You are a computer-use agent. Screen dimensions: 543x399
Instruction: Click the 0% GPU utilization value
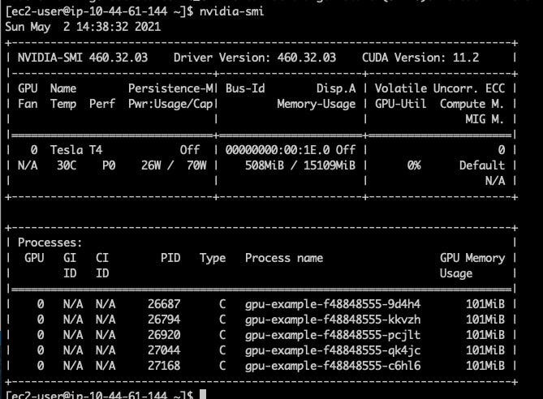point(414,165)
